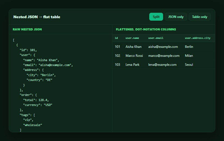The image size is (224, 141).
Task: Click the "name": "Aisha Khan" JSON line
Action: pos(41,60)
